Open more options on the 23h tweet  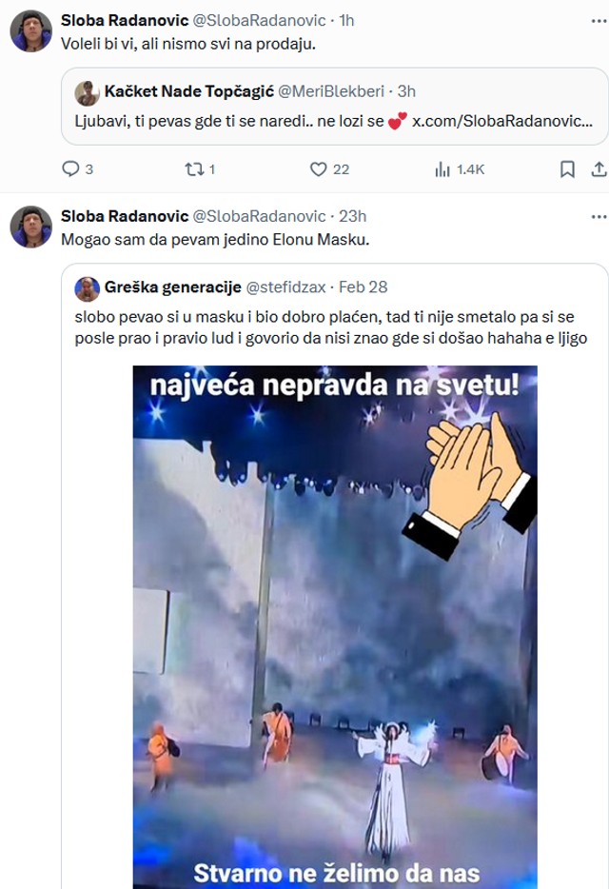pyautogui.click(x=598, y=214)
